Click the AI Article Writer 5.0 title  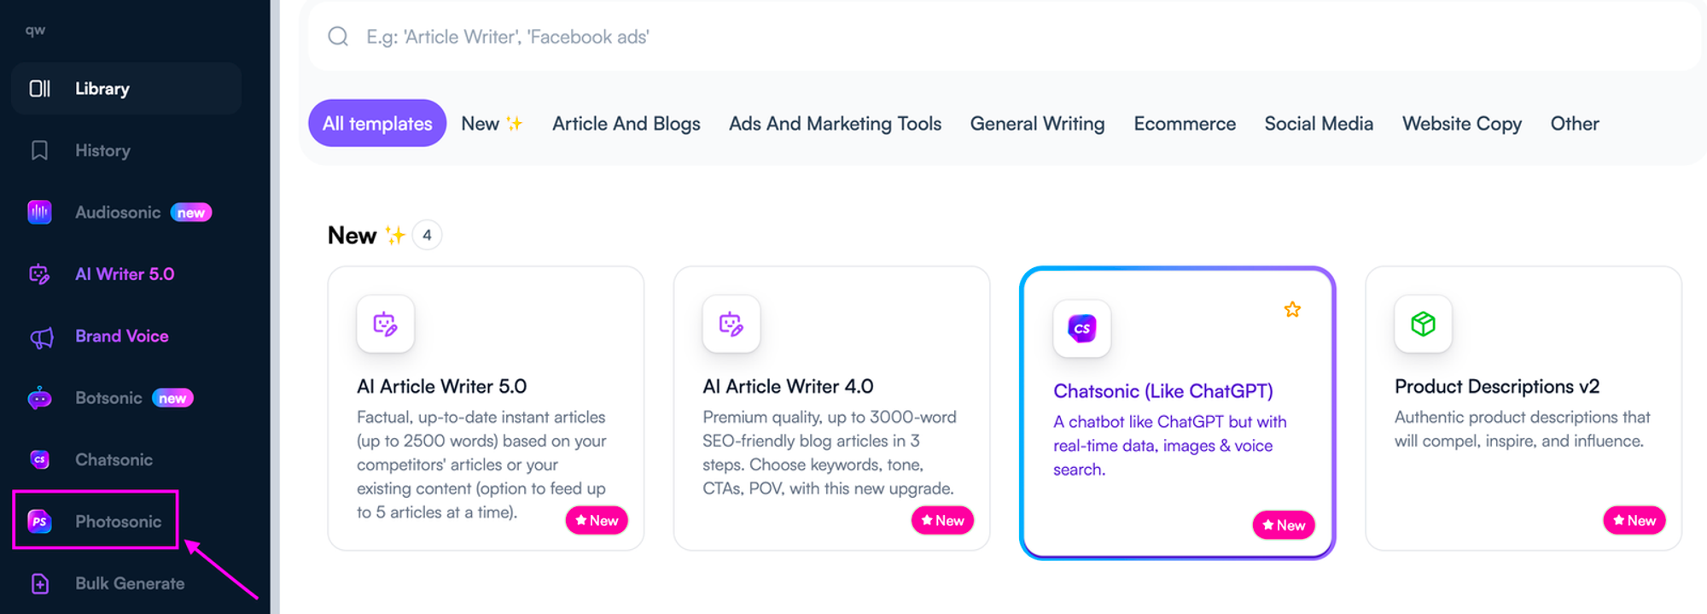pos(441,387)
